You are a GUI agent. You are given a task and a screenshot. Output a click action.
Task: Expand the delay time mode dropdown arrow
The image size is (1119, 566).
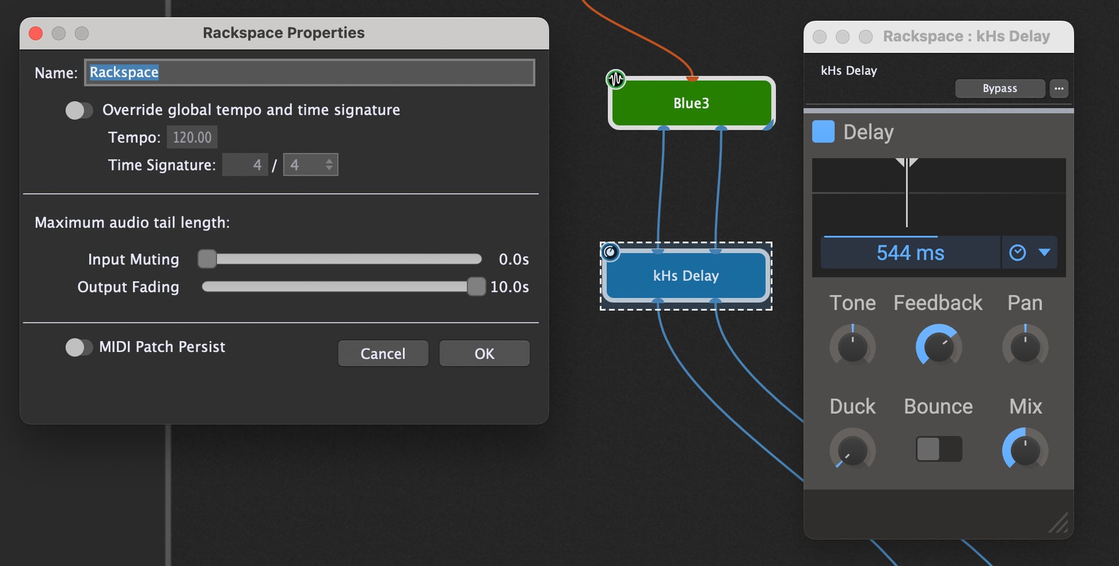pos(1044,253)
